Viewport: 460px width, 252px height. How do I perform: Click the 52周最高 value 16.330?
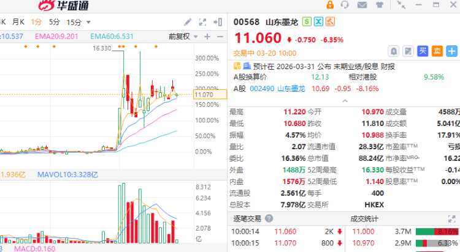click(372, 170)
